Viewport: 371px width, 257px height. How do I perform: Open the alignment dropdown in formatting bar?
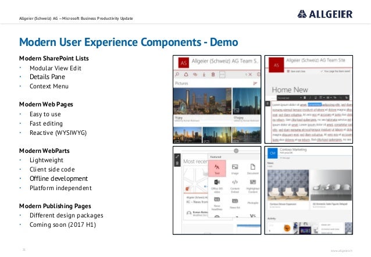pos(322,98)
